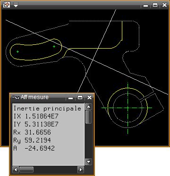The width and height of the screenshot is (170, 176).
Task: Open the dropdown arrow menu in title bar
Action: click(x=16, y=5)
